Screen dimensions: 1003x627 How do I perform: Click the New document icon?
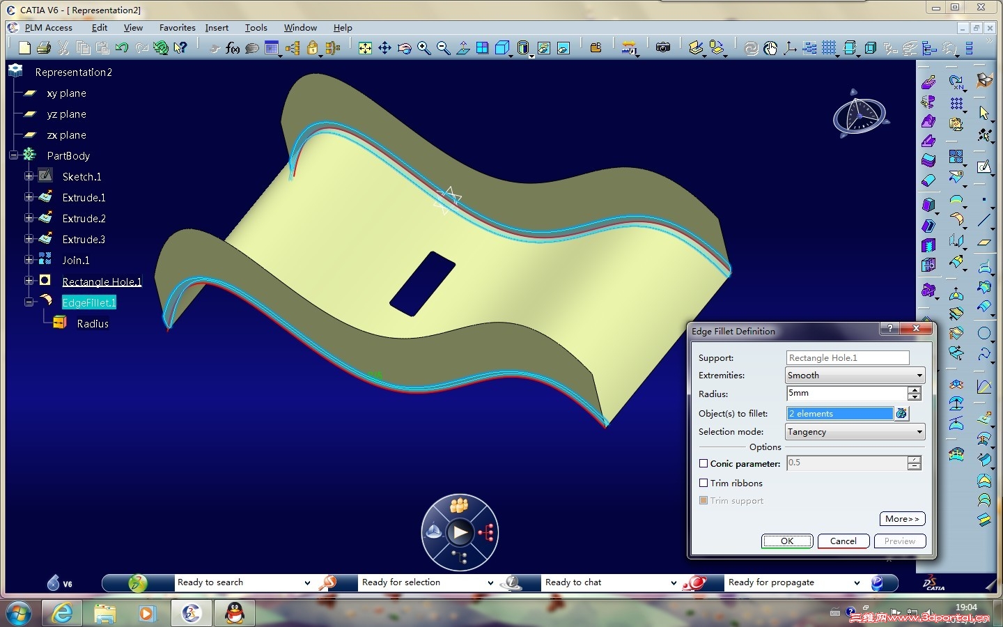tap(24, 47)
